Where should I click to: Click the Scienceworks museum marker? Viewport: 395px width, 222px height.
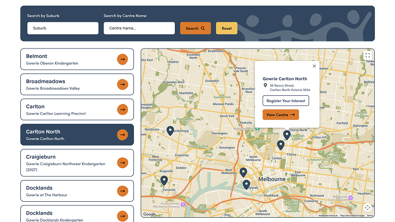[x=183, y=205]
